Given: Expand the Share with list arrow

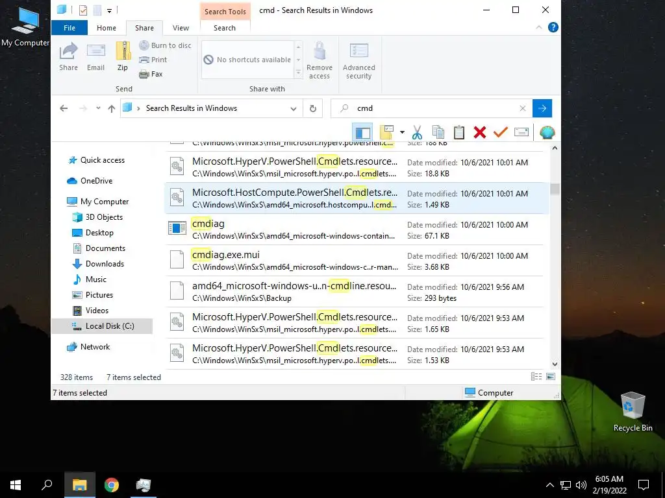Looking at the screenshot, I should [x=298, y=74].
